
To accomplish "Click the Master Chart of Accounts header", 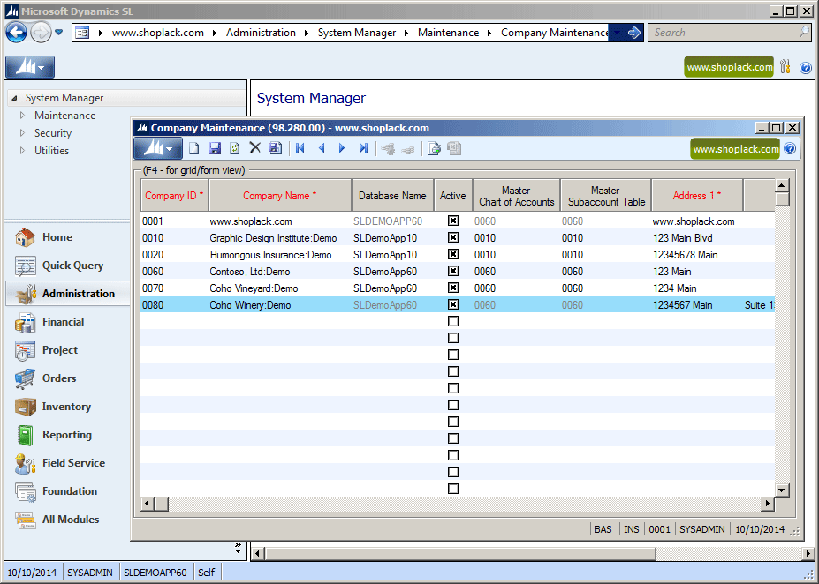I will point(517,196).
